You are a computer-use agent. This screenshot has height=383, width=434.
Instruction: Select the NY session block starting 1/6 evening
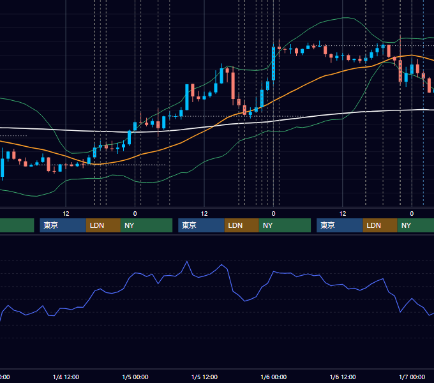point(415,225)
